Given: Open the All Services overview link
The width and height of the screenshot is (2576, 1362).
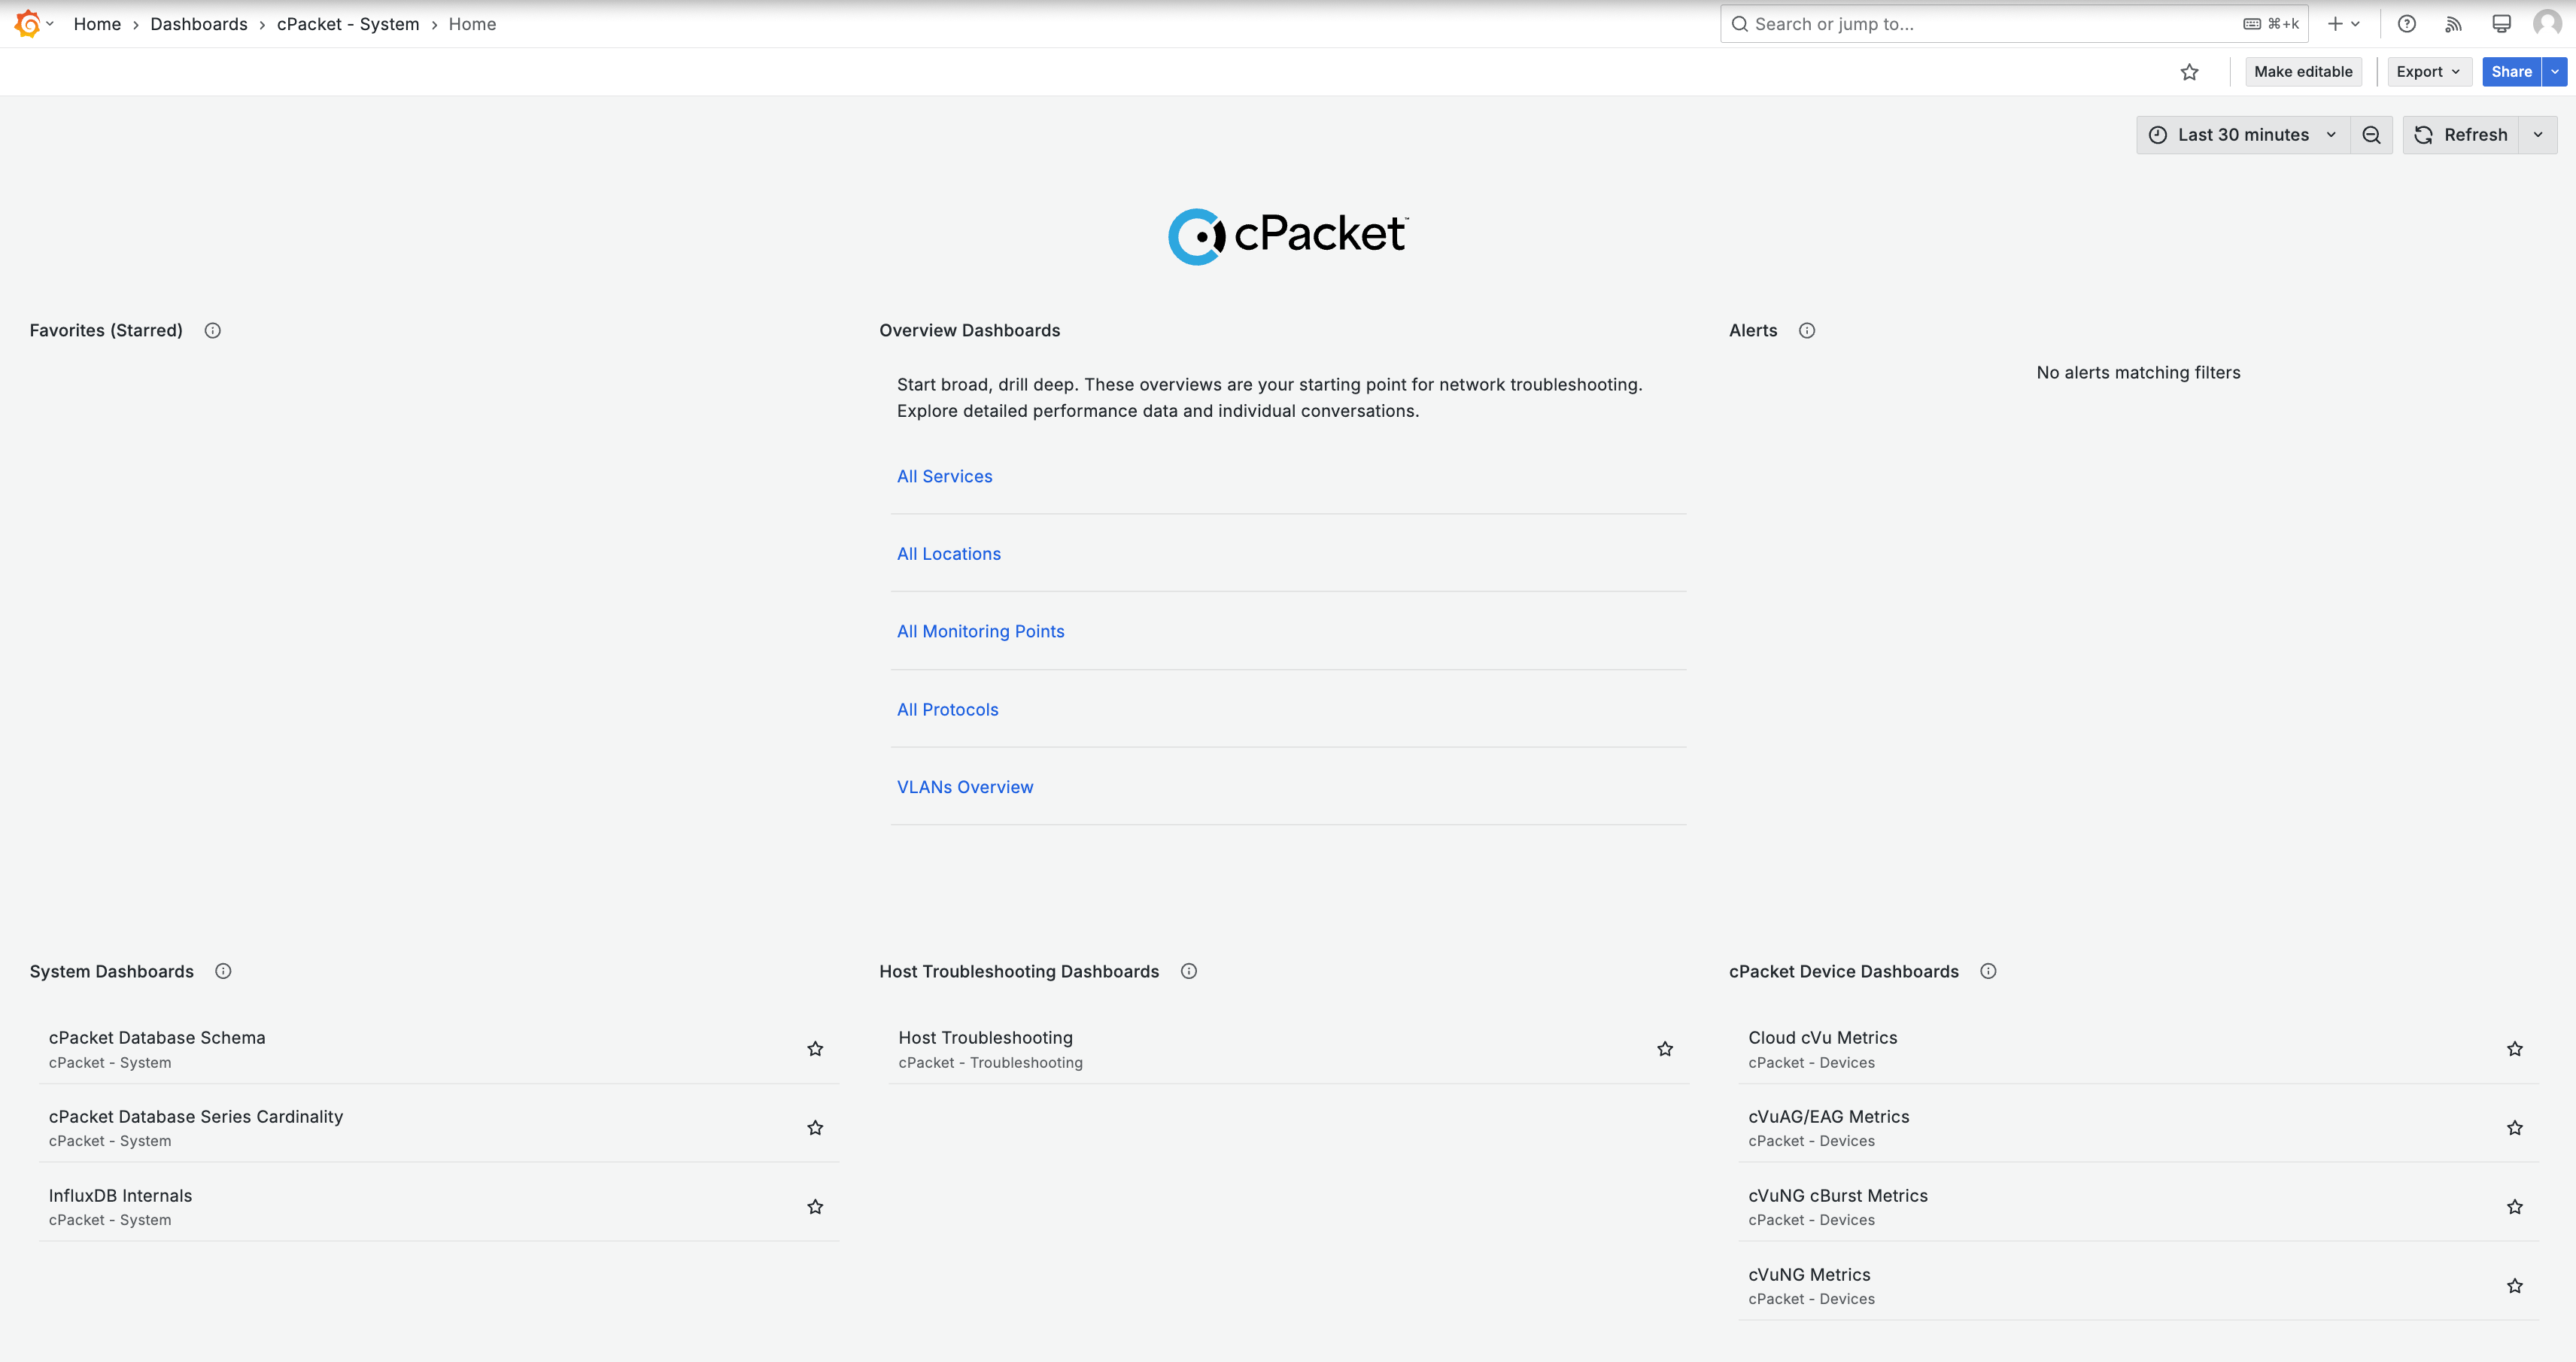Looking at the screenshot, I should 945,477.
